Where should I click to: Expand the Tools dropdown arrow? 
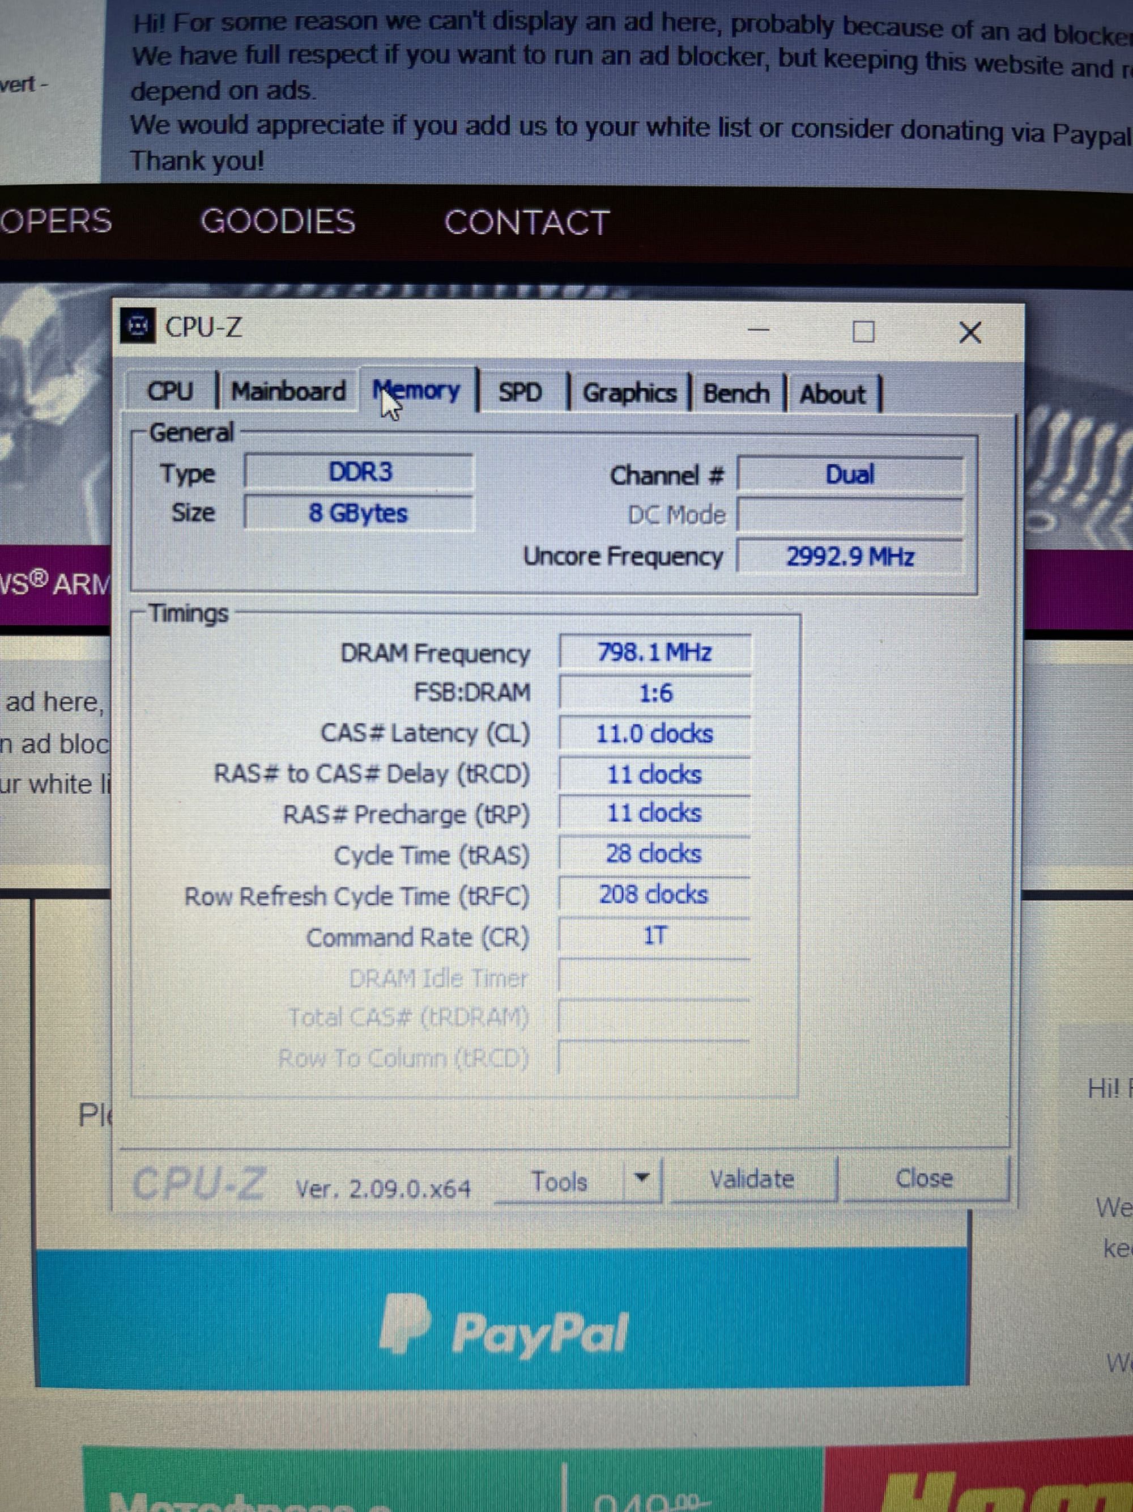tap(641, 1179)
